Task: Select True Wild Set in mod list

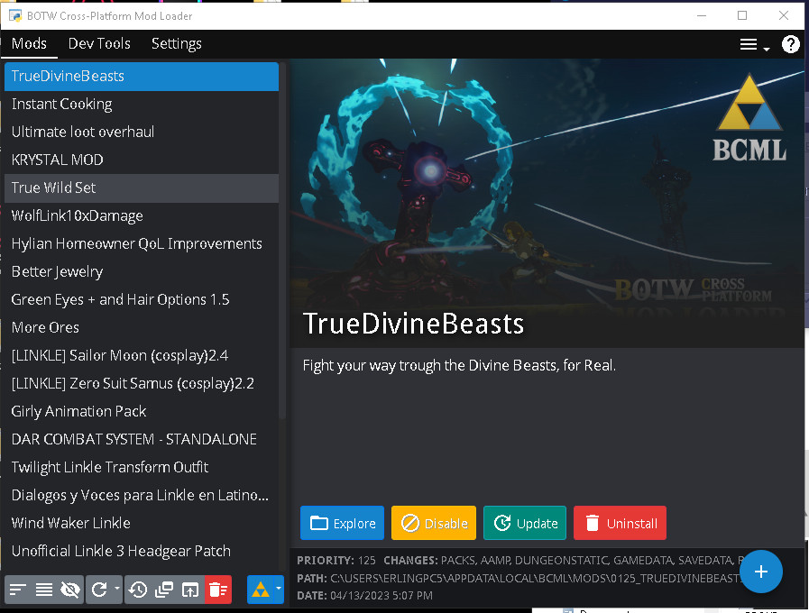Action: (53, 188)
